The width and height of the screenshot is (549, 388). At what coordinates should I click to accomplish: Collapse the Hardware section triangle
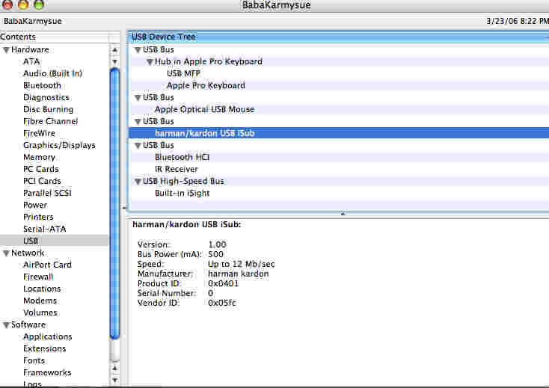[x=6, y=50]
